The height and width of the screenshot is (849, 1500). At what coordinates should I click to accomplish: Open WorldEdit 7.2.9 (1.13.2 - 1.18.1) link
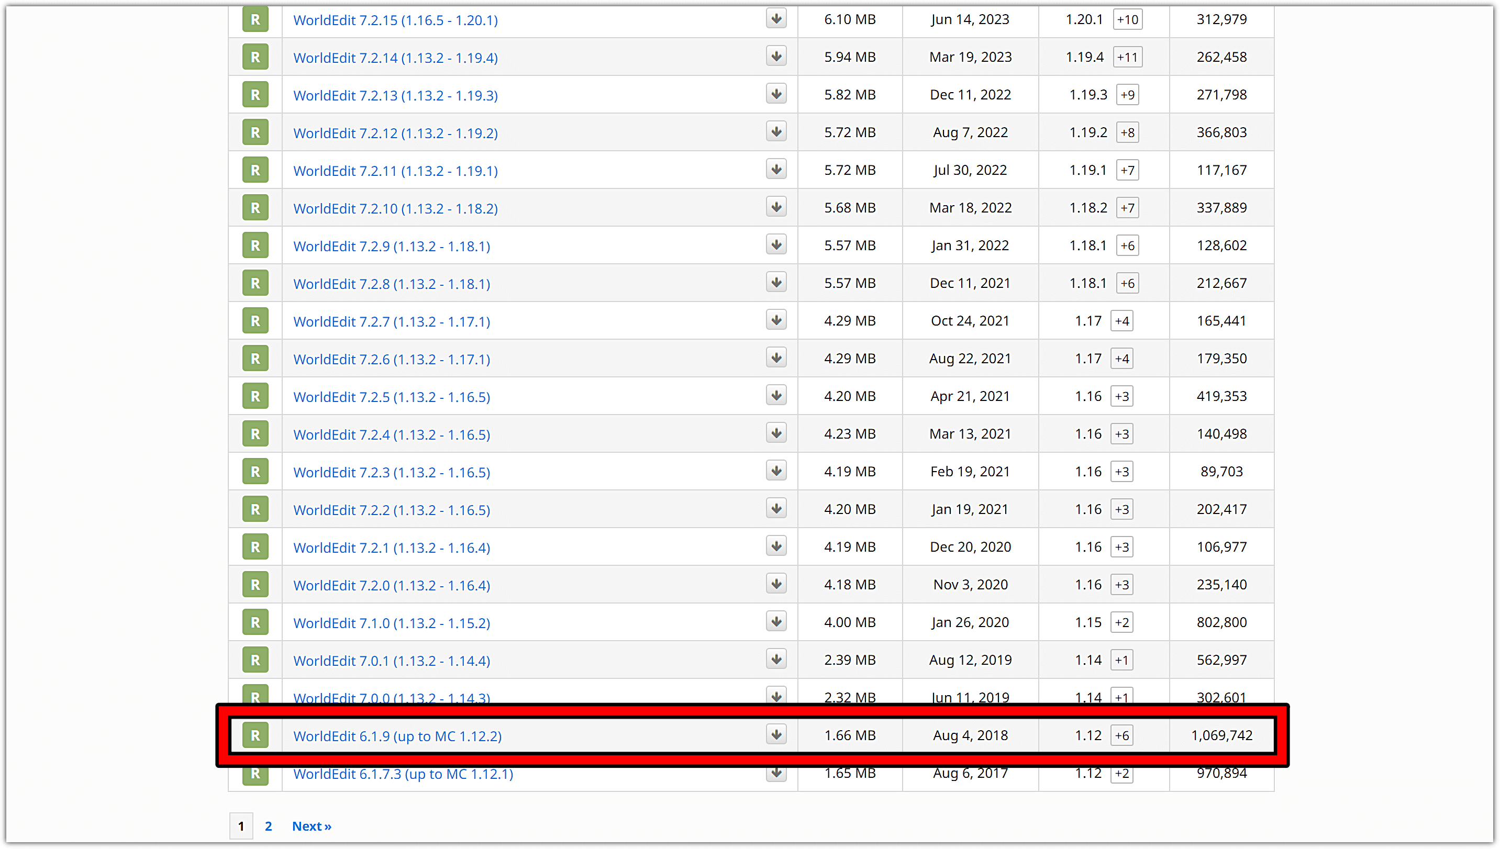(x=391, y=246)
